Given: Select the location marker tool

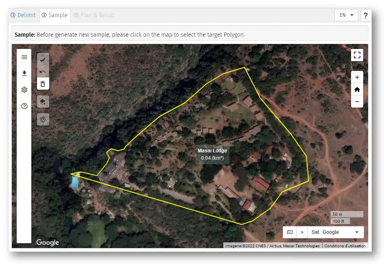Looking at the screenshot, I should click(43, 119).
